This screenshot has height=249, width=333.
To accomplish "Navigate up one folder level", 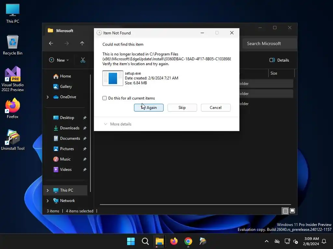I will [82, 43].
